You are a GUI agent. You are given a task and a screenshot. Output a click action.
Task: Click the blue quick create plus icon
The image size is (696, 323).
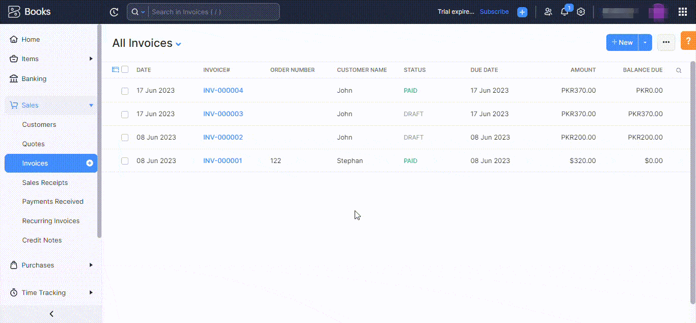[x=522, y=12]
